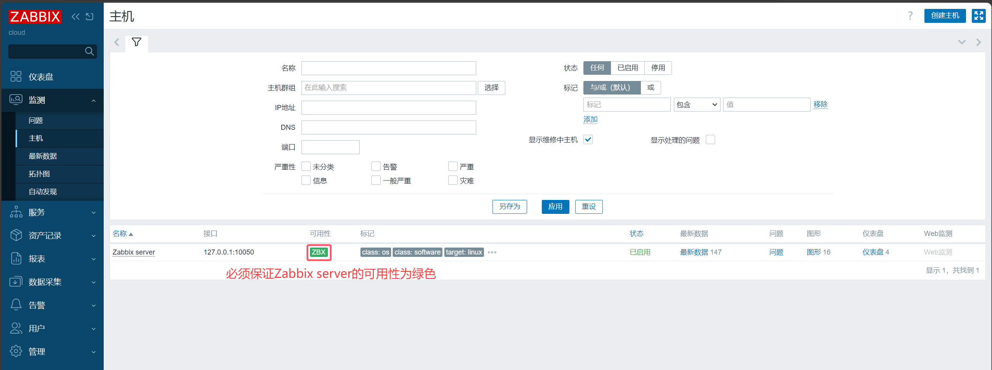Screen dimensions: 992x370
Task: Select 或 tag evaluation option
Action: [651, 88]
